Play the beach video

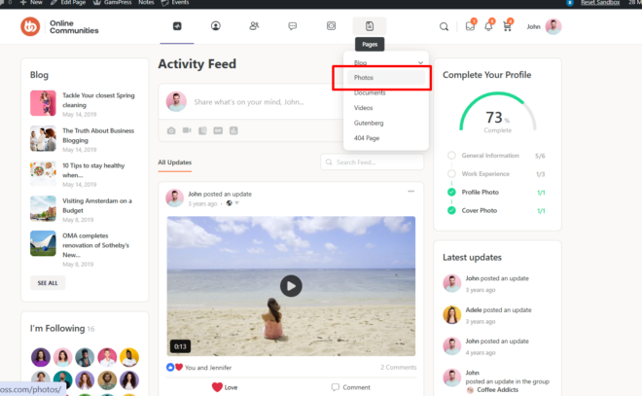pos(291,286)
